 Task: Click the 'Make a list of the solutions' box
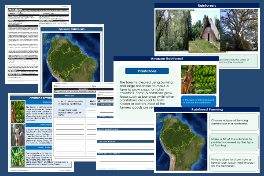234,142
